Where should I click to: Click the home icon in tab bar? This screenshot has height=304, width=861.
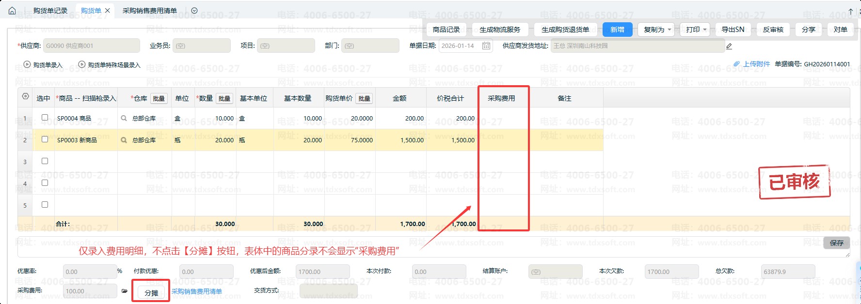[12, 11]
